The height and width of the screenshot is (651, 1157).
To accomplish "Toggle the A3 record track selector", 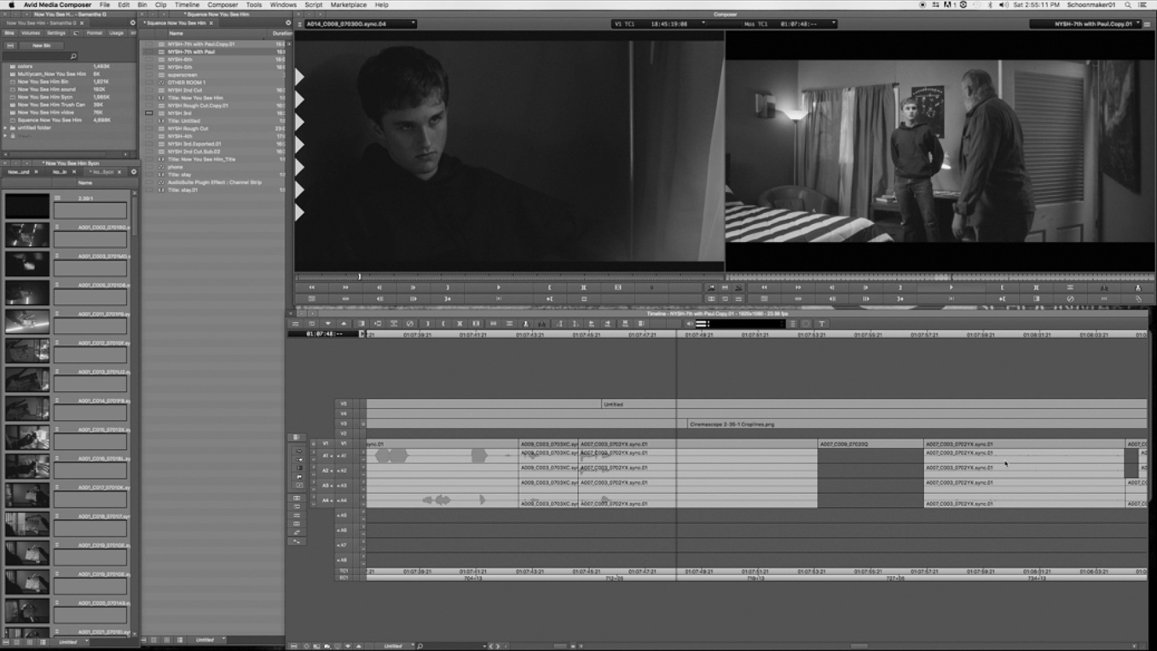I will click(x=344, y=486).
